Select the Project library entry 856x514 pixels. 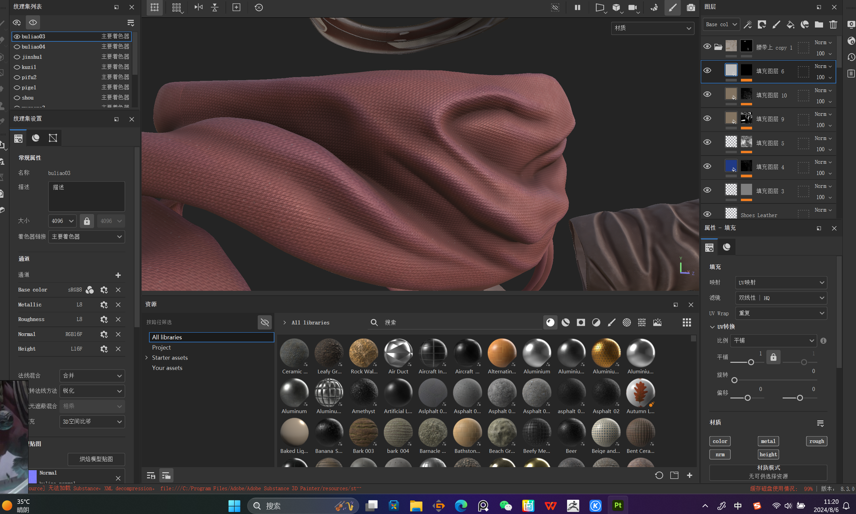[x=161, y=348]
